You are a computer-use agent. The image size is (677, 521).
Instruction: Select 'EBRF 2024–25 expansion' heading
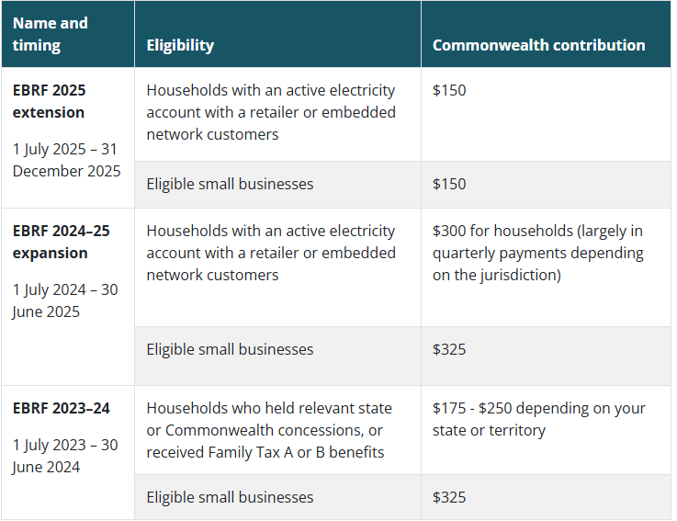(61, 242)
